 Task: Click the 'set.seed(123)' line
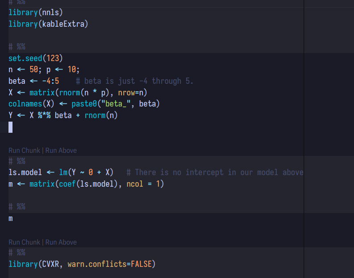click(x=35, y=58)
